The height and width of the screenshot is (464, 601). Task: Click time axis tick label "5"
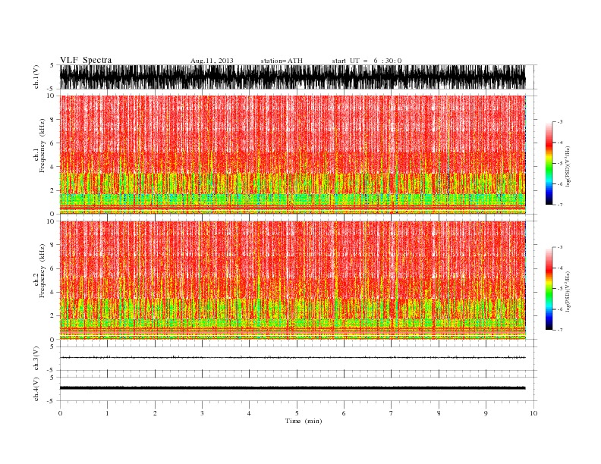297,413
